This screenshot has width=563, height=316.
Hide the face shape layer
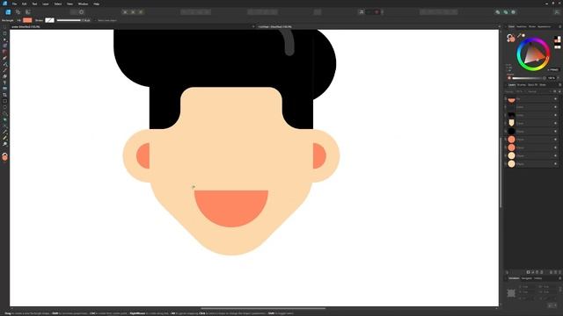point(555,123)
